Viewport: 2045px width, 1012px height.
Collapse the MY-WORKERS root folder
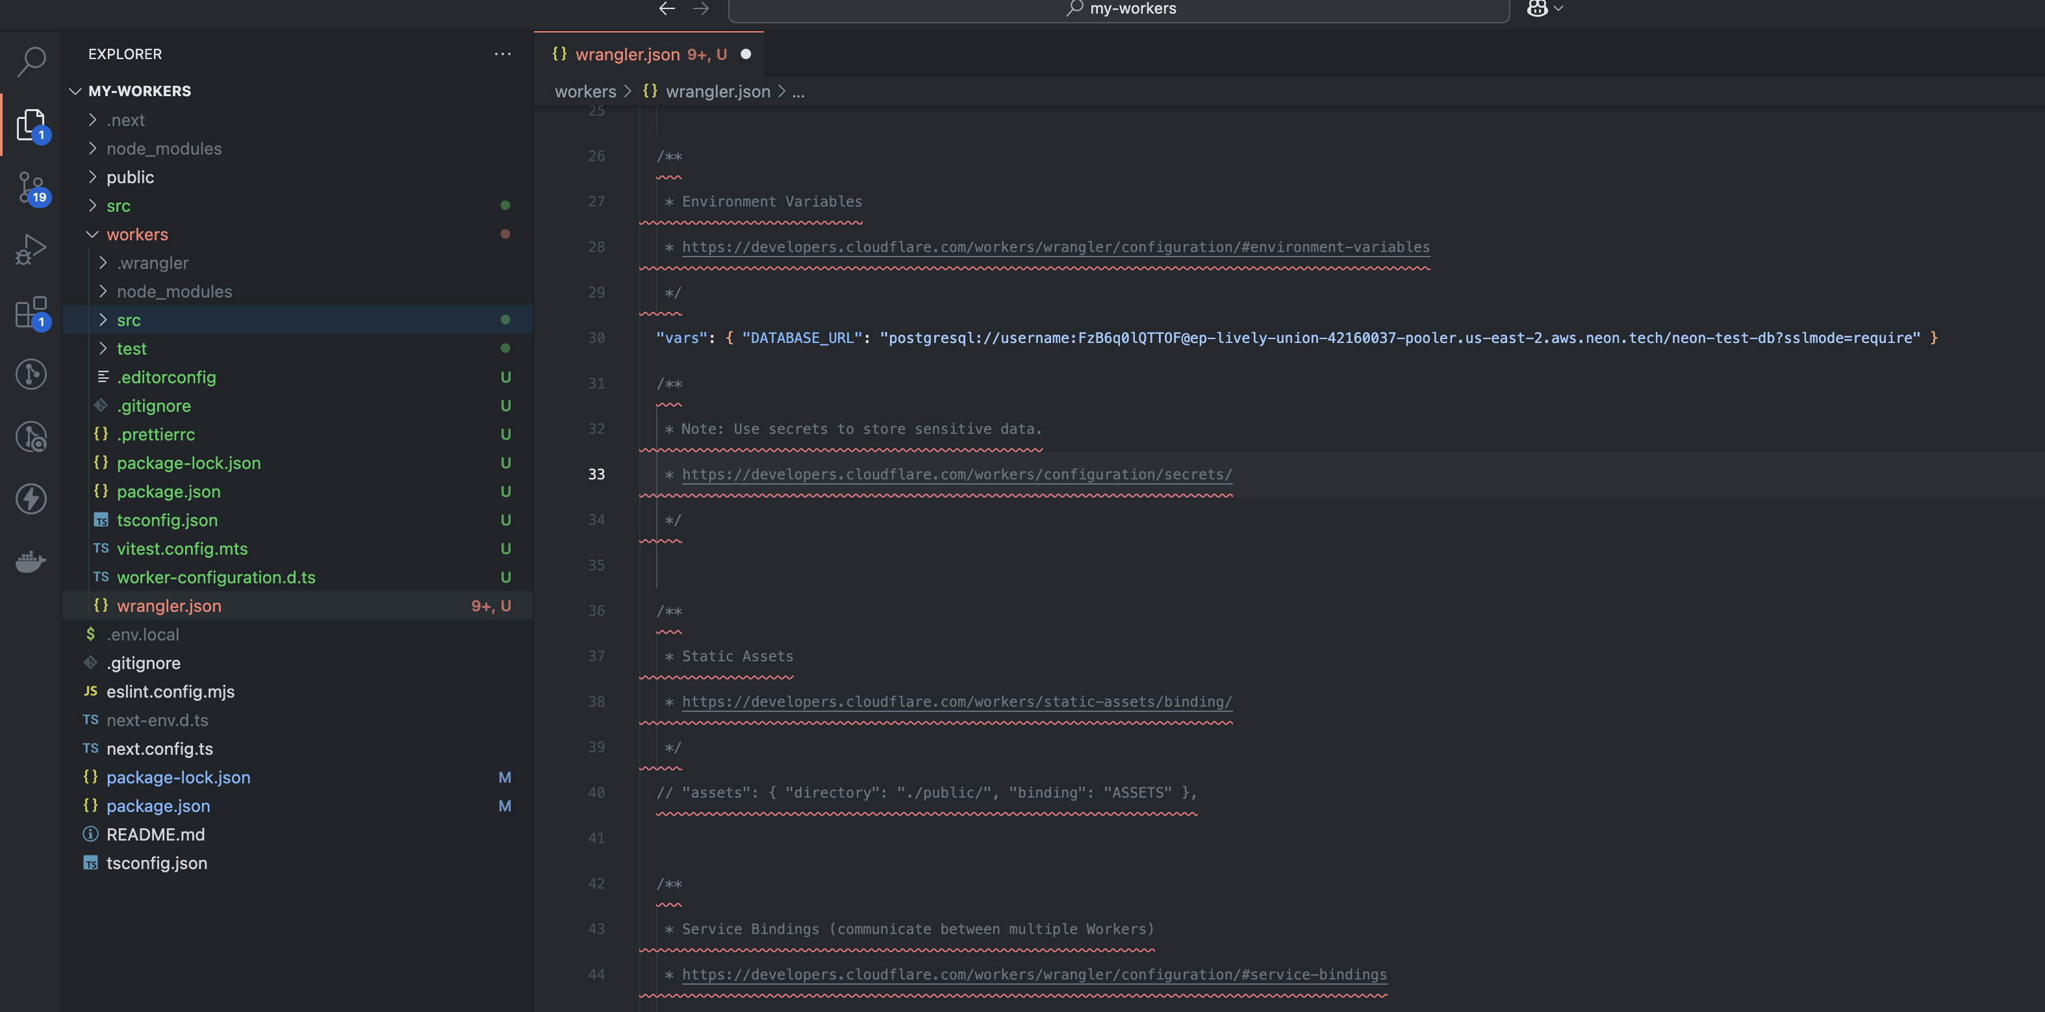point(298,92)
